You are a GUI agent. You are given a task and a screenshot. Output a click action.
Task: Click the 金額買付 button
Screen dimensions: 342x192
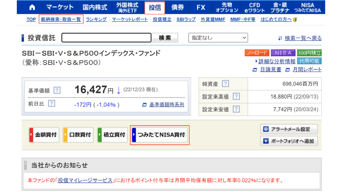(44, 135)
